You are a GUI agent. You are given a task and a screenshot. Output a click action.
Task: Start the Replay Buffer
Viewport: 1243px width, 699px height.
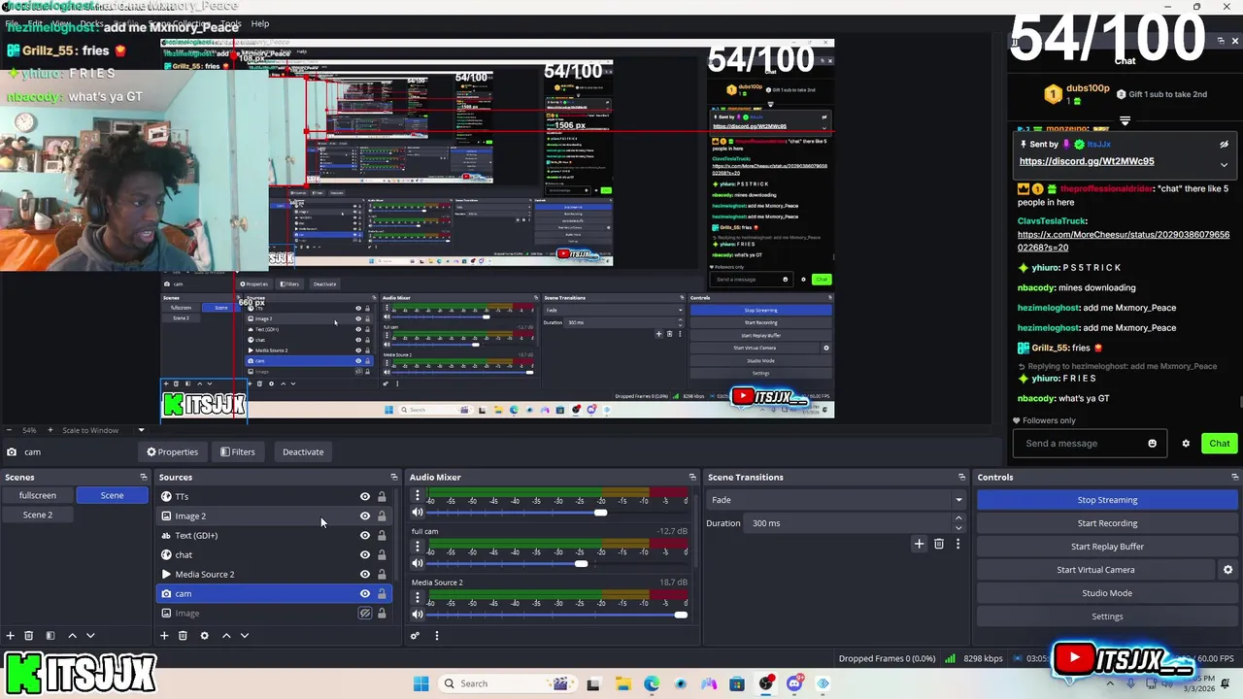point(1107,547)
